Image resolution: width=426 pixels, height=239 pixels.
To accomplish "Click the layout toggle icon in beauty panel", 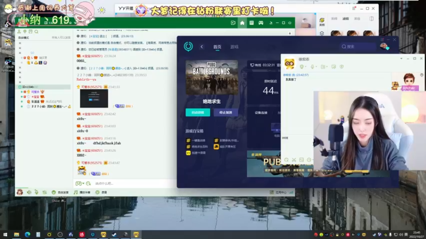I will tap(371, 19).
